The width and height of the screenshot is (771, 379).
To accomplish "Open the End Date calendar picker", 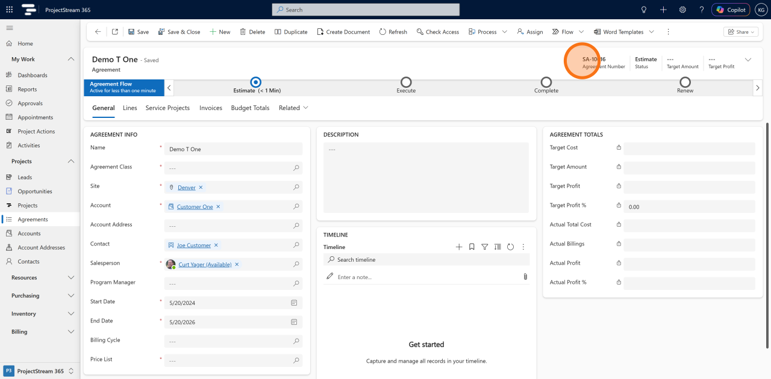I will [295, 322].
